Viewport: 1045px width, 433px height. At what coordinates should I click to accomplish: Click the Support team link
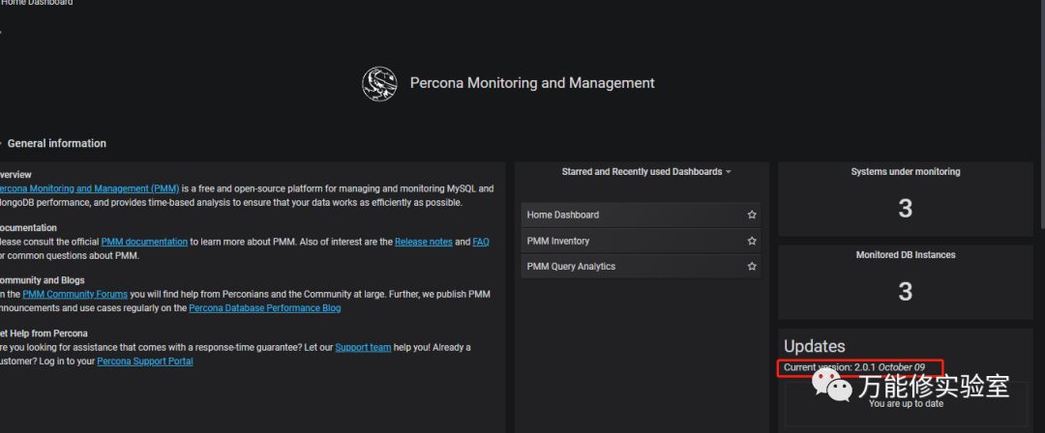363,347
